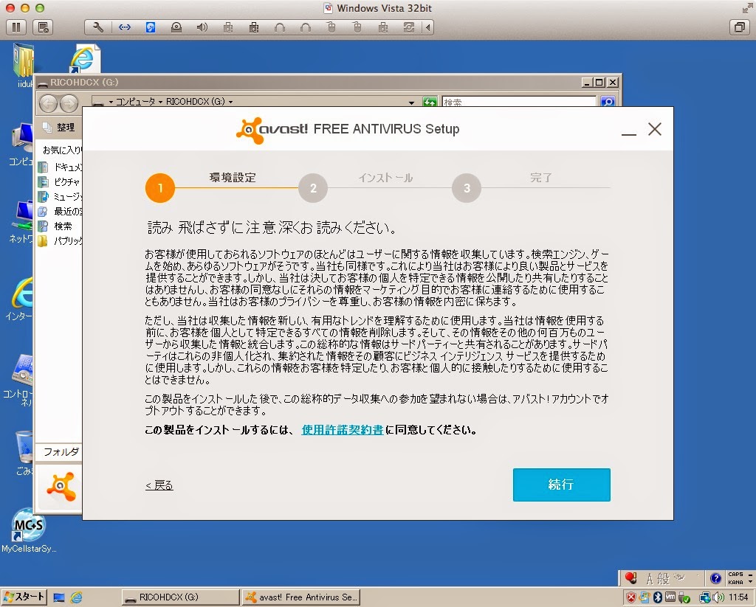
Task: Click the Explorer forward arrow button
Action: [69, 103]
